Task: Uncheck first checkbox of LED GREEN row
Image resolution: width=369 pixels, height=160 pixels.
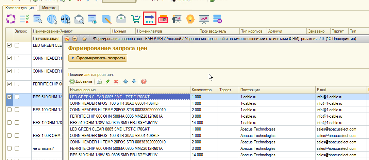Action: click(x=10, y=45)
